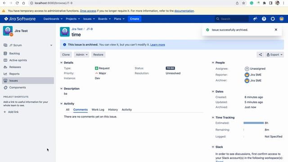Open the user profile avatar menu
Viewport: 288px width, 162px height.
pos(282,19)
